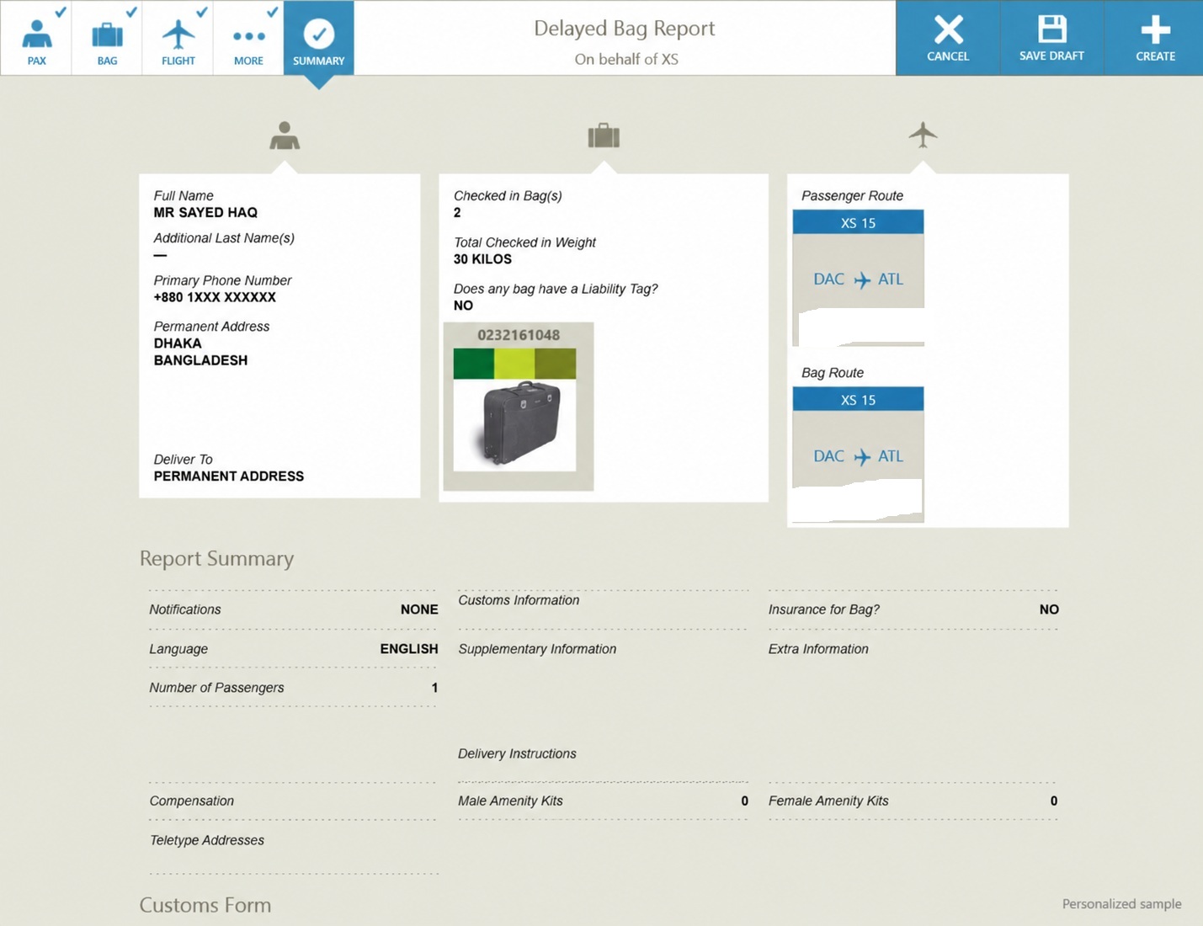Click the Number of Passengers row

(293, 688)
